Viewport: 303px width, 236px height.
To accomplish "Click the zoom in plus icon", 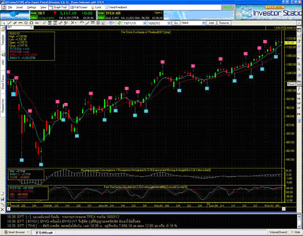I will tap(299, 46).
